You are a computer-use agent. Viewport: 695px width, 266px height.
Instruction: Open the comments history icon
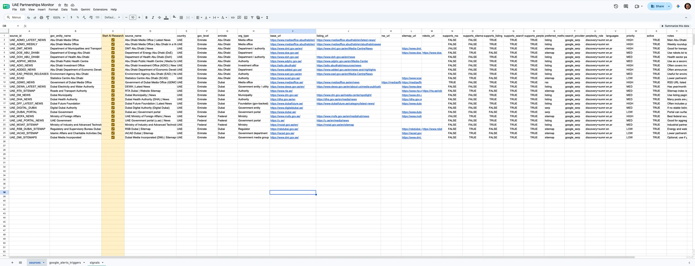[x=626, y=6]
